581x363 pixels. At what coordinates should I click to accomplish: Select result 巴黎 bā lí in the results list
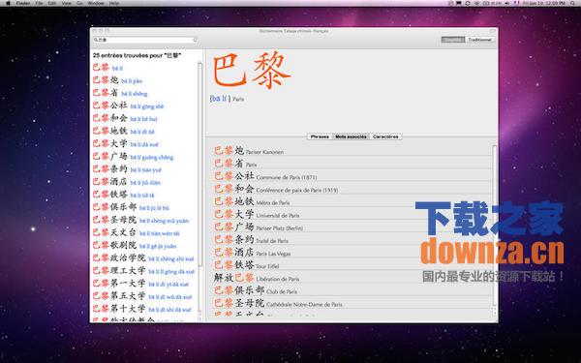coord(107,68)
